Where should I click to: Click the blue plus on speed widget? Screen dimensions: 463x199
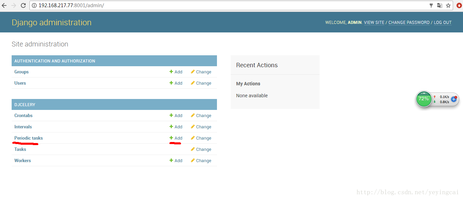[454, 99]
